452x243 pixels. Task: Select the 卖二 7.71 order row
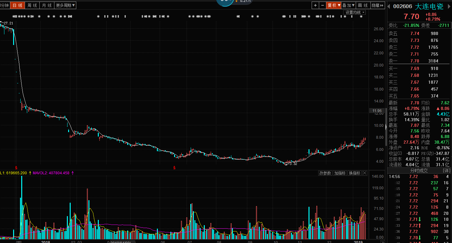tap(419, 54)
